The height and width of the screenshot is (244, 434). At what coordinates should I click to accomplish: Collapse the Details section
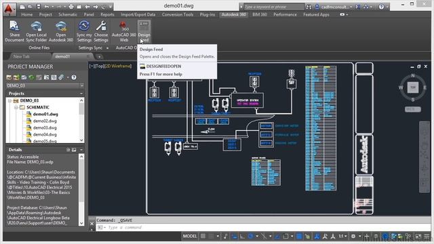tap(81, 150)
